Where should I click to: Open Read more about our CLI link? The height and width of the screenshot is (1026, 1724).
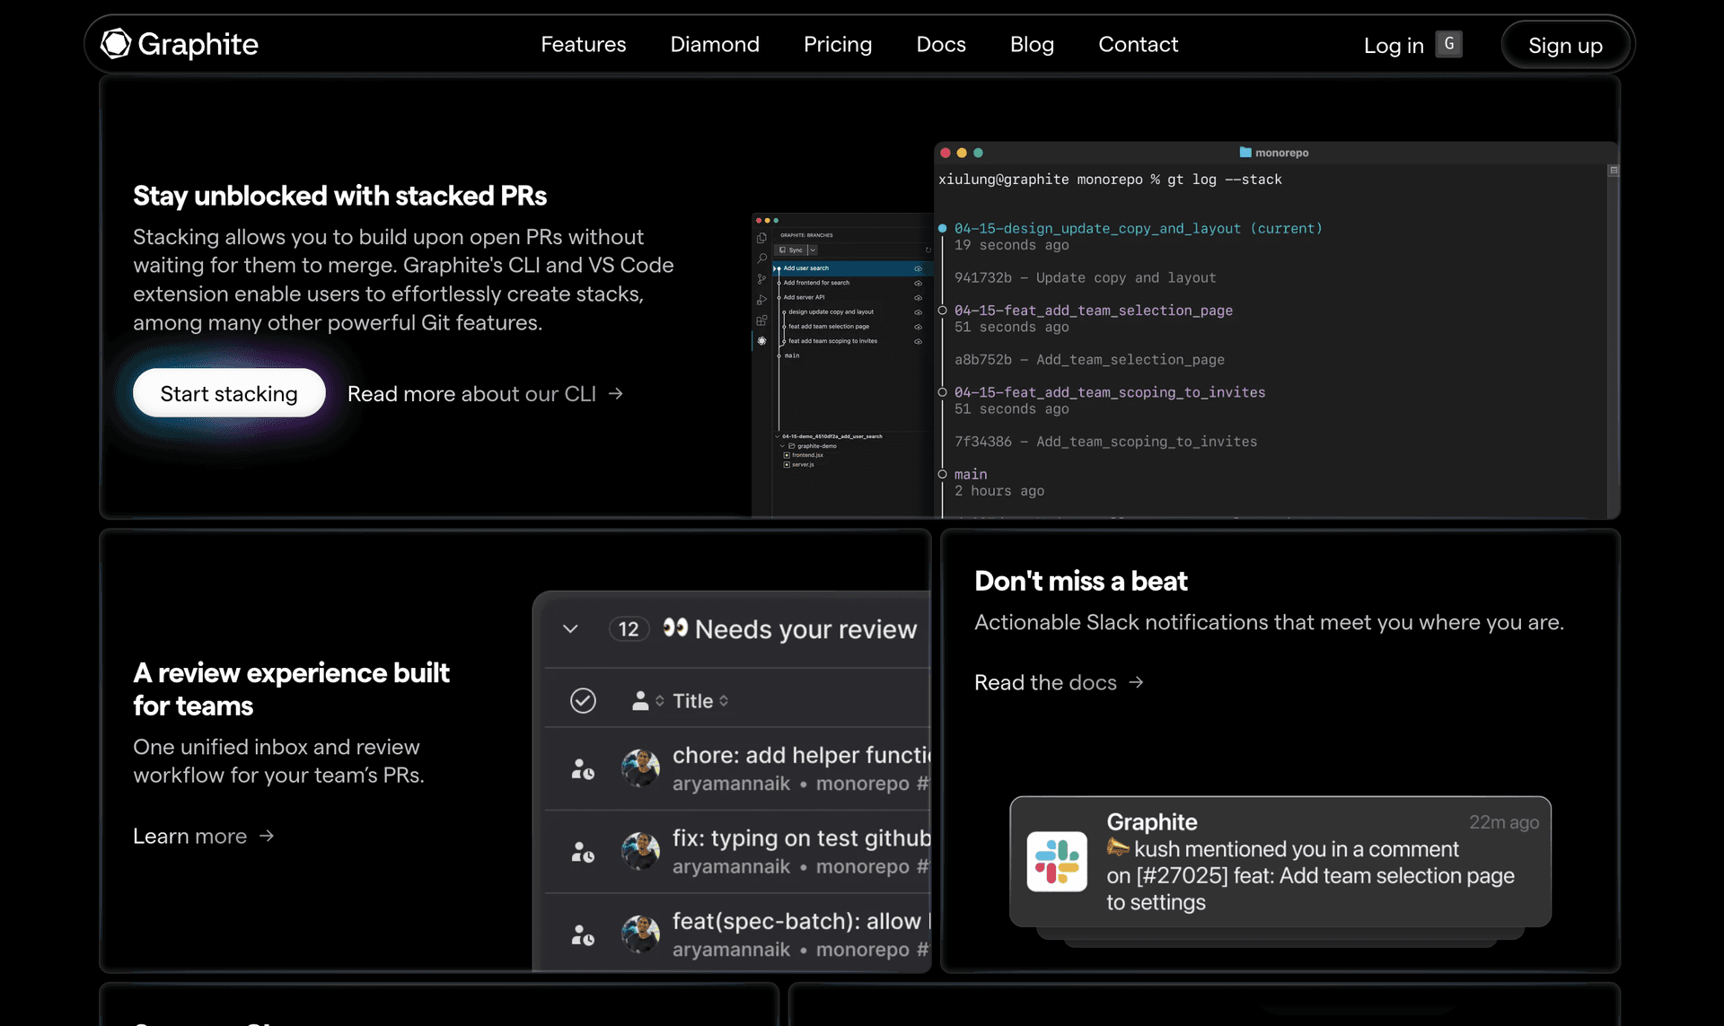[485, 394]
